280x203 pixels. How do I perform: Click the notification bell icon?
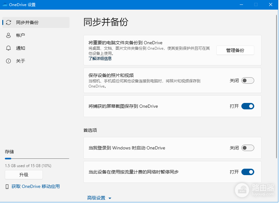[8, 48]
